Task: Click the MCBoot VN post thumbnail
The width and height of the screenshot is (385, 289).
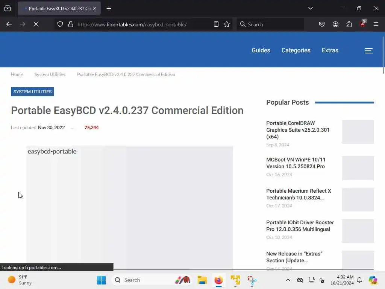Action: click(x=358, y=168)
